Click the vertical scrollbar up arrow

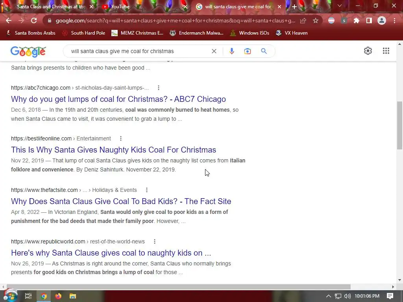pos(399,44)
